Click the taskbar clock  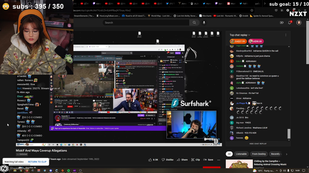297,171
